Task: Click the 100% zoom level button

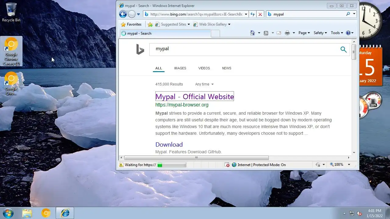Action: (336, 165)
